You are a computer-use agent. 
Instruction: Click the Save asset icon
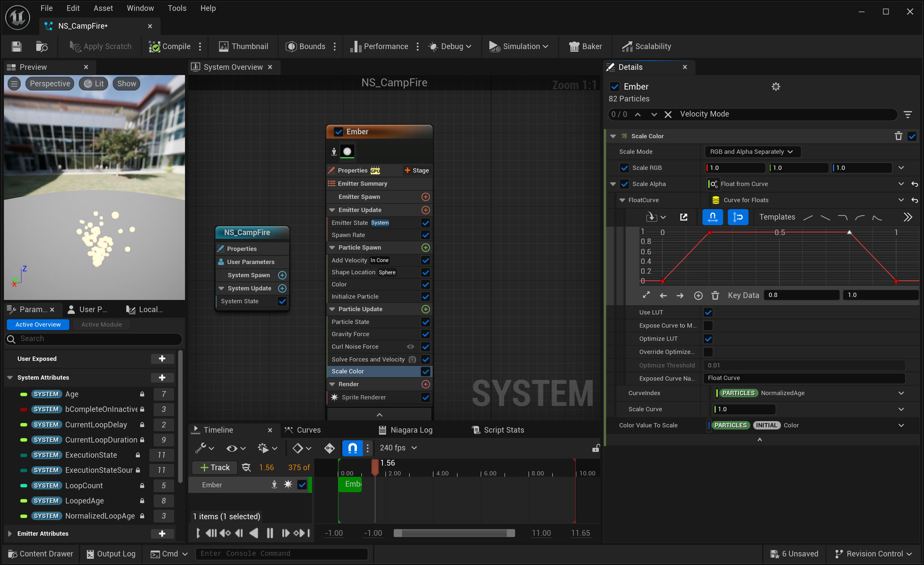[16, 46]
